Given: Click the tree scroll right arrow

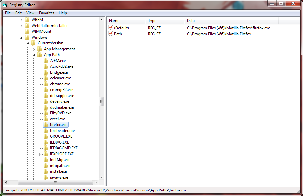Looking at the screenshot, I should click(x=96, y=182).
